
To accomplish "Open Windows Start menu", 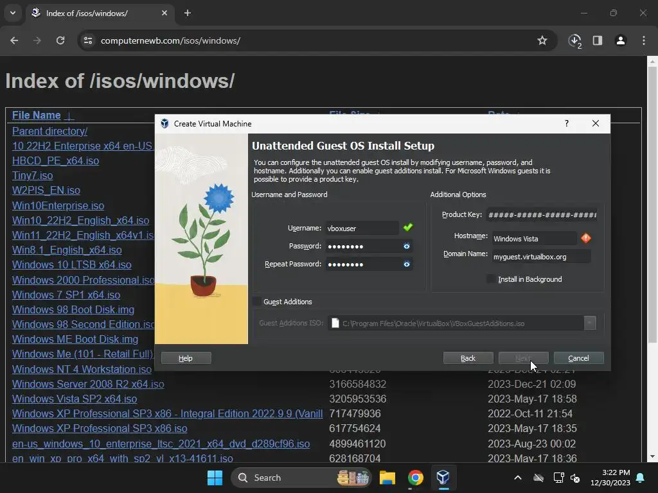I will pyautogui.click(x=215, y=478).
